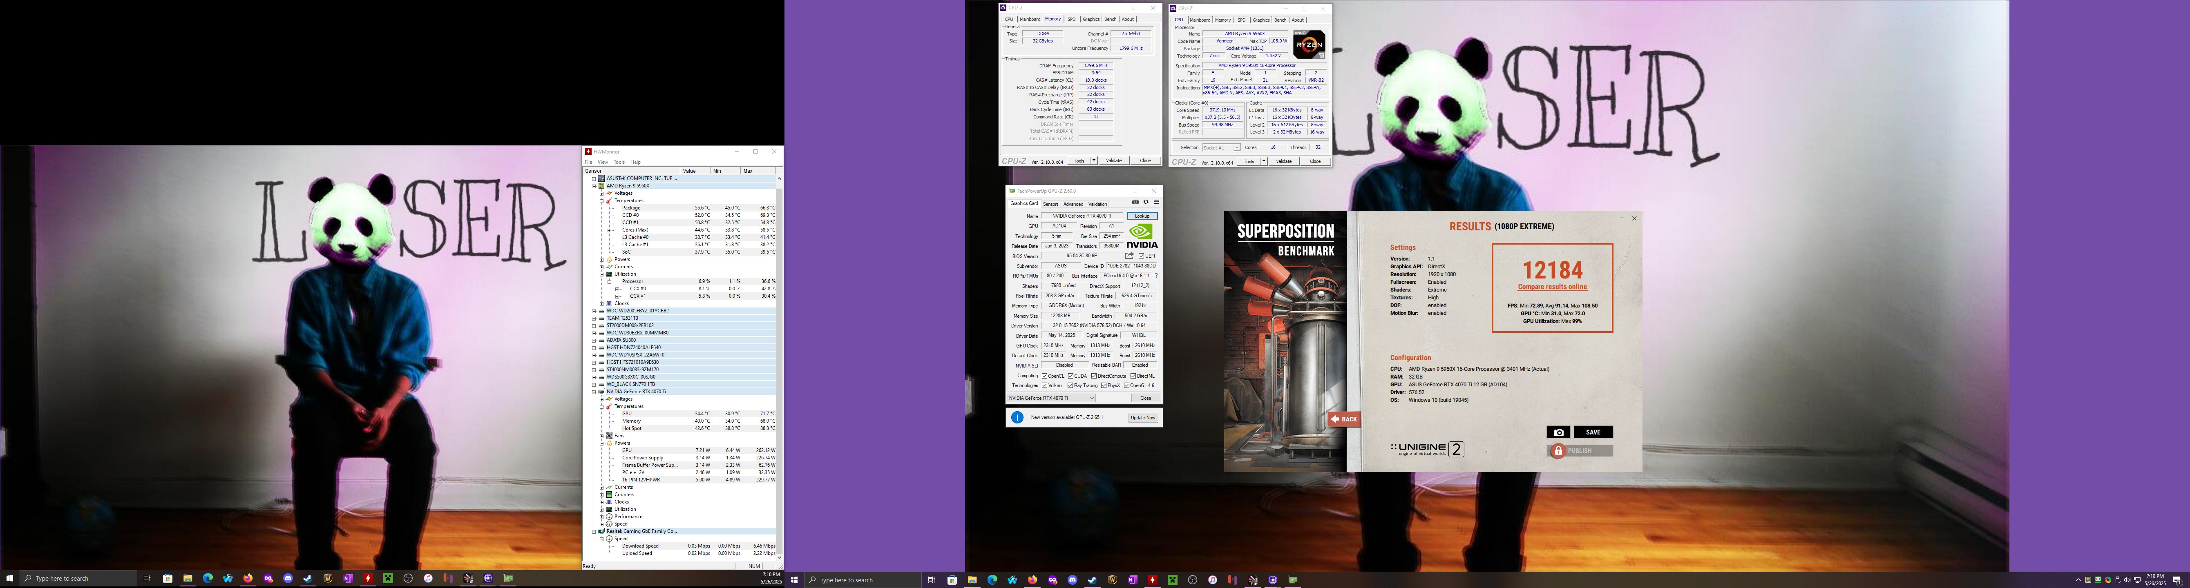Click Update Now button in GPU-Z
The height and width of the screenshot is (588, 2190).
(x=1143, y=417)
